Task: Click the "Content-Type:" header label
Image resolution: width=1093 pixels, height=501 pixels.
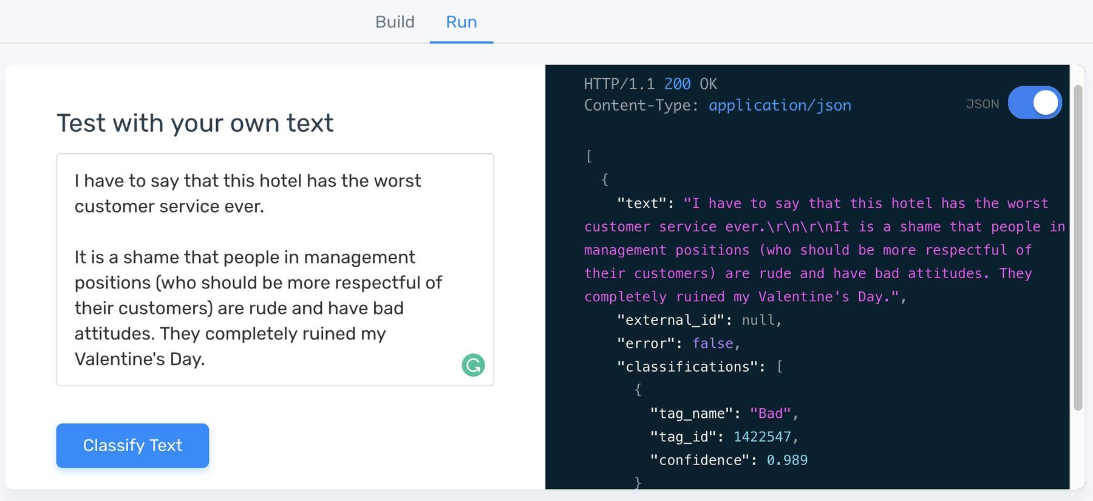Action: 641,106
